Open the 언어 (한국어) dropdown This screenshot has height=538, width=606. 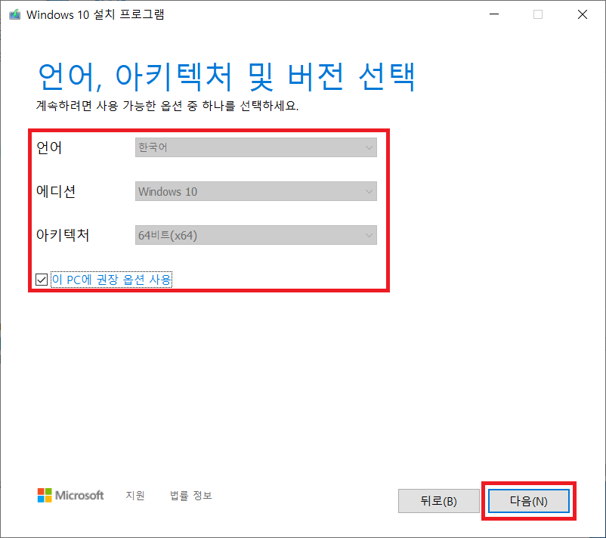click(256, 147)
